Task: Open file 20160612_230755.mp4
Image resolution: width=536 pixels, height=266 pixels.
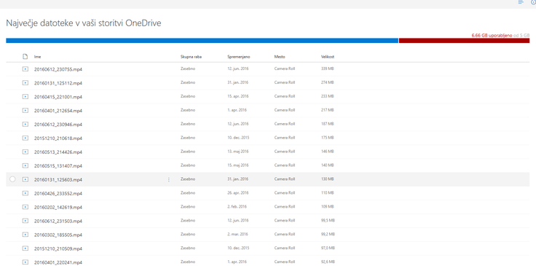Action: tap(58, 69)
